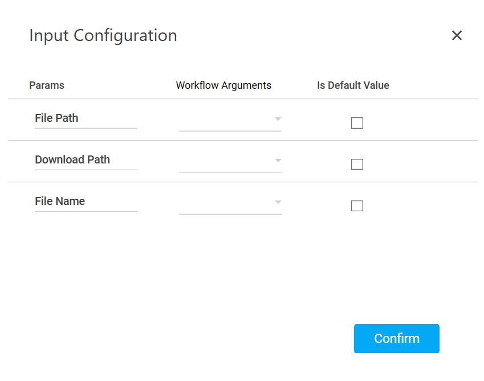Click divider line between File Path and Download Path
The image size is (484, 381).
(243, 141)
